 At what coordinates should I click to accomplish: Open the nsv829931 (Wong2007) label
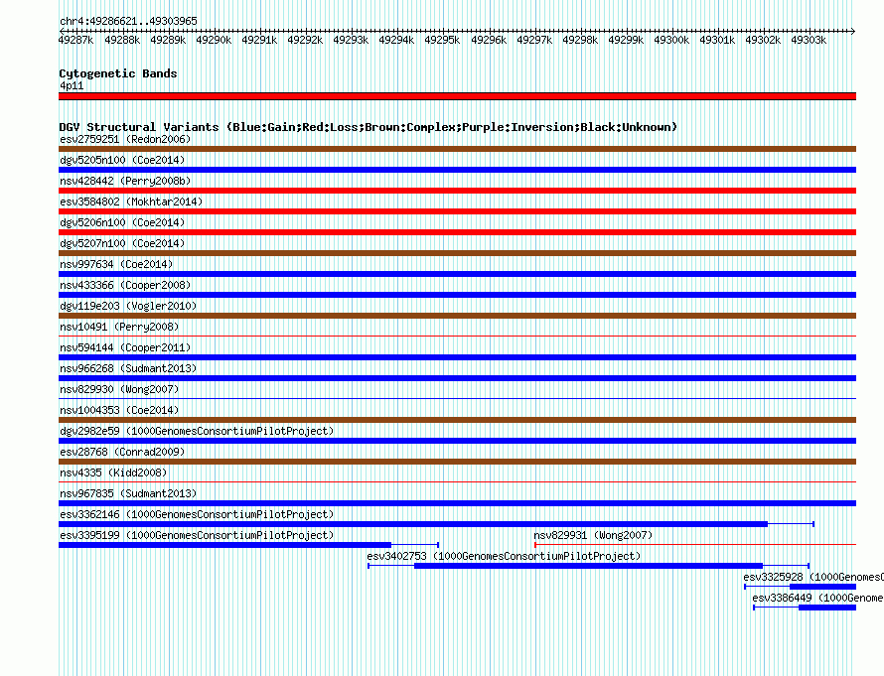593,535
